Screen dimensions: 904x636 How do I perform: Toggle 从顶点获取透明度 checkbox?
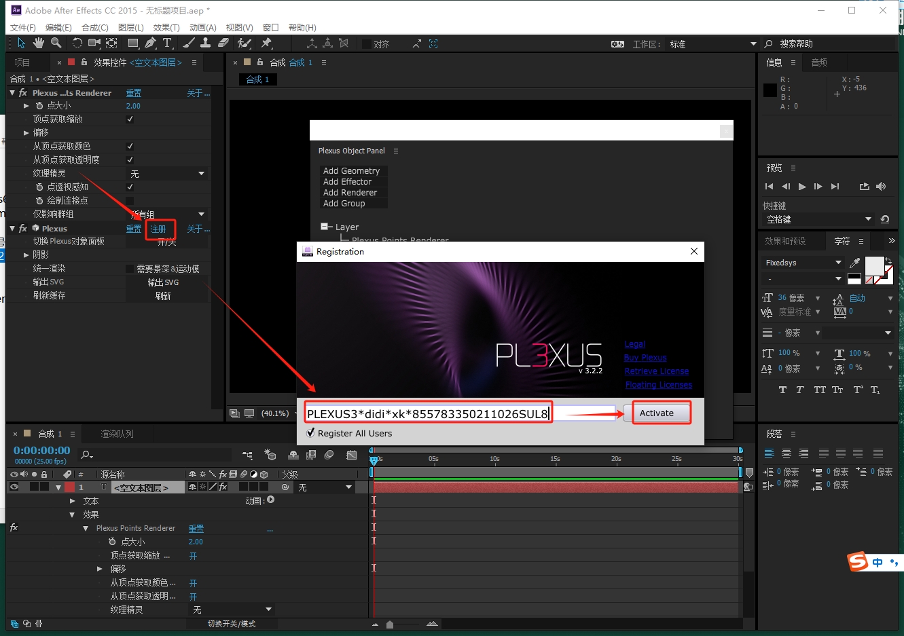[x=130, y=160]
